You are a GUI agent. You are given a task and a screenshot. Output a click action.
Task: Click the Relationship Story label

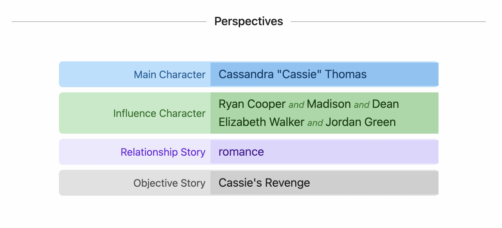163,152
